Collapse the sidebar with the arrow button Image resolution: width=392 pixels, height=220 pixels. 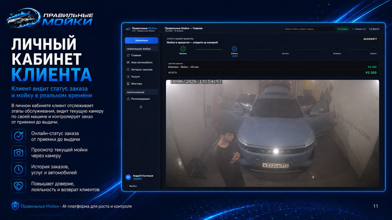coord(141,107)
